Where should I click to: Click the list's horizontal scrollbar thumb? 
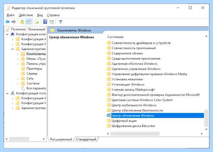(x=135, y=134)
